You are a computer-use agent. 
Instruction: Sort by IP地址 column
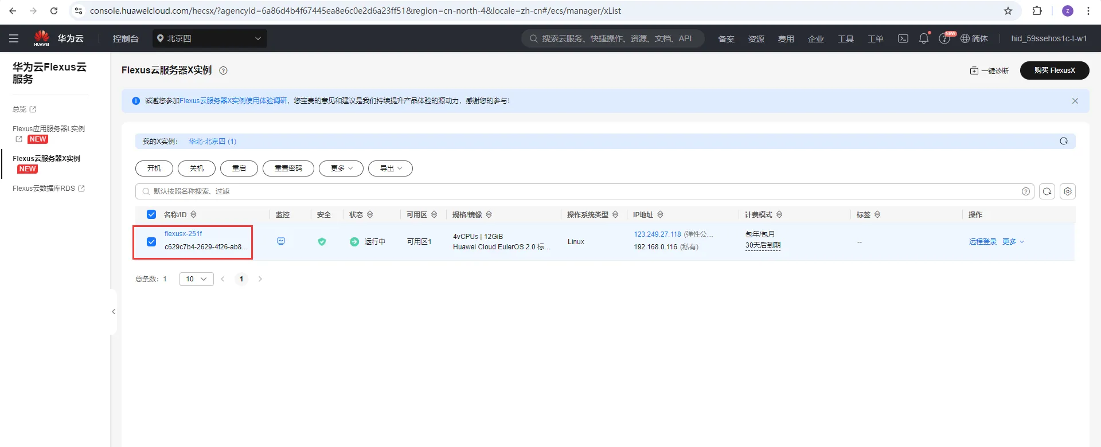point(660,214)
